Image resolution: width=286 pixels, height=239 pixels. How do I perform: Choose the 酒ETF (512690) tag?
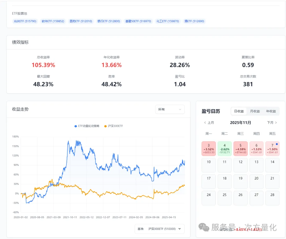pos(194,21)
